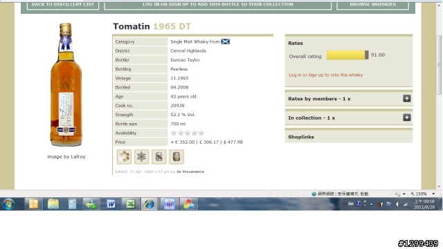
Task: Open the Messenger taskbar icon
Action: [91, 204]
